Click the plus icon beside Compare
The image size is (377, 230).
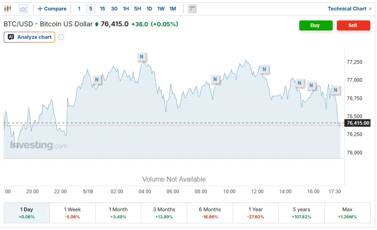click(x=40, y=9)
